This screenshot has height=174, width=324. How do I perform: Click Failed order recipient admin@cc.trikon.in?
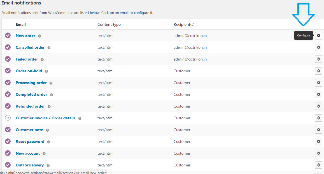(190, 59)
